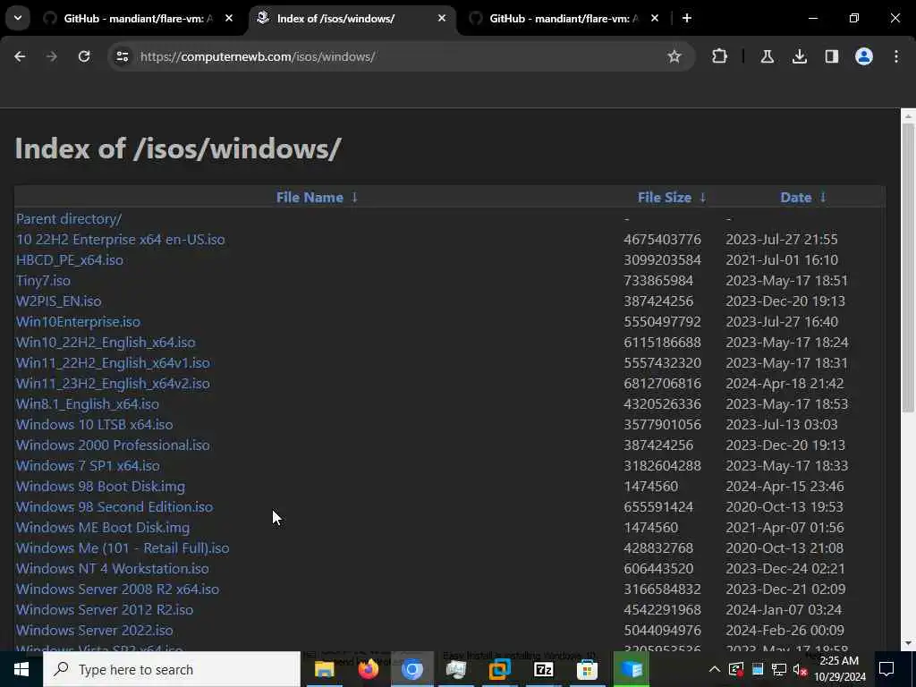Open the Chrome profile avatar

(x=864, y=56)
